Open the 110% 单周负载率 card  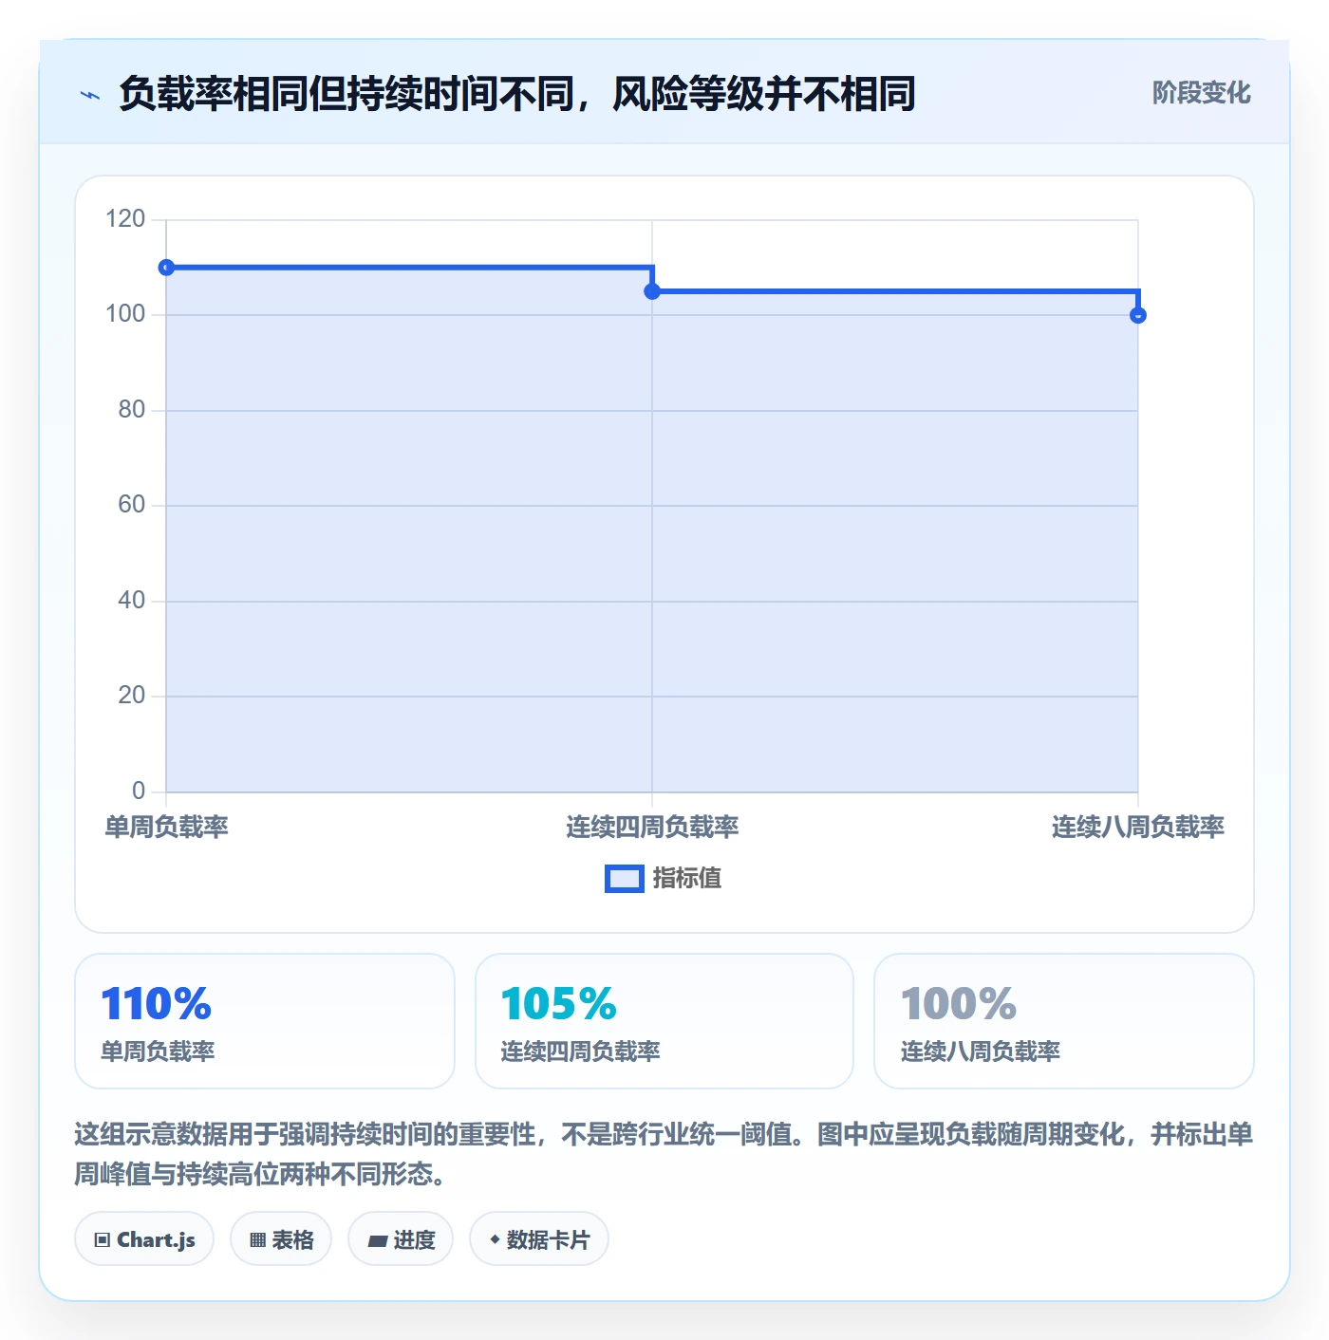tap(265, 1021)
